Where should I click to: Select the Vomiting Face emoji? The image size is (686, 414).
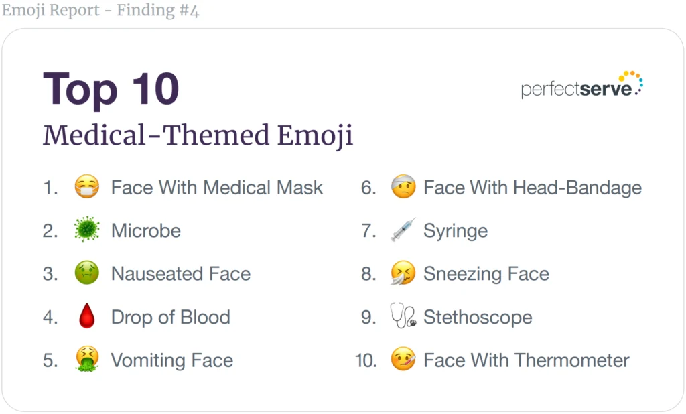point(87,360)
